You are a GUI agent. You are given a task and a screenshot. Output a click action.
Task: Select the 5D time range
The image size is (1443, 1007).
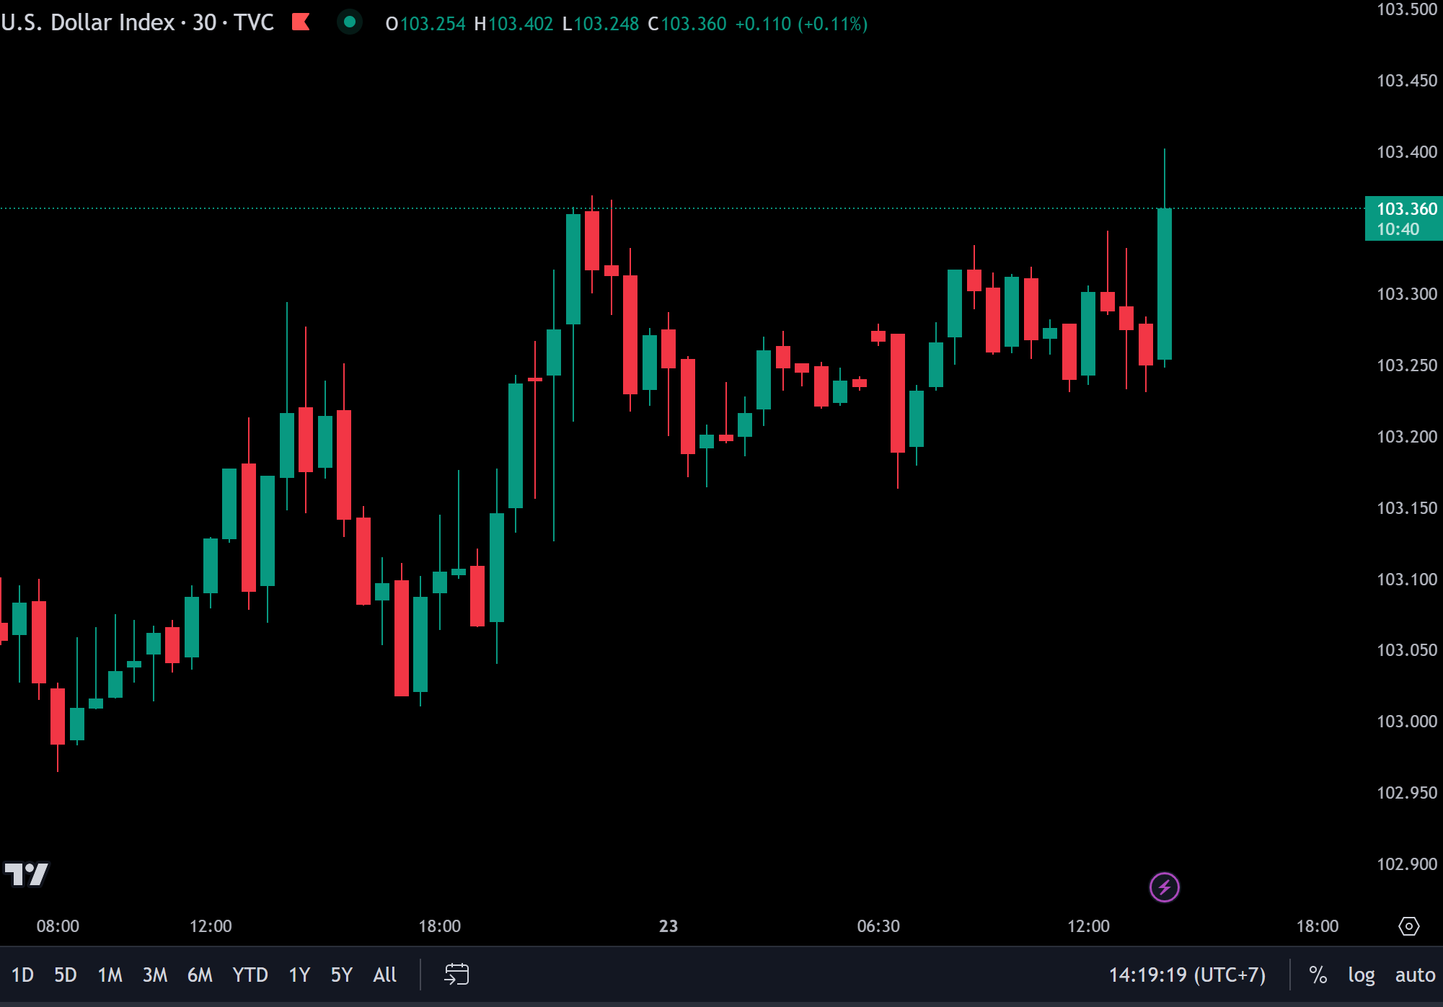click(65, 975)
